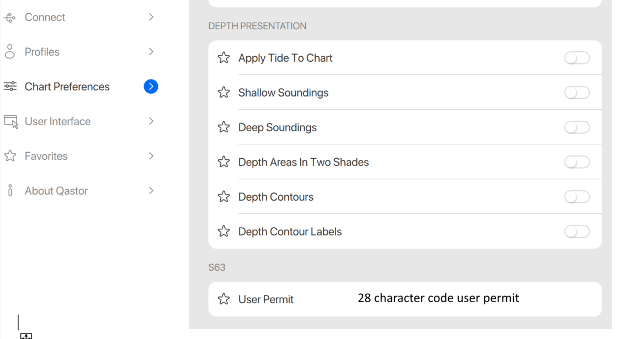Image resolution: width=627 pixels, height=339 pixels.
Task: Open the Favorites menu section
Action: click(x=46, y=156)
